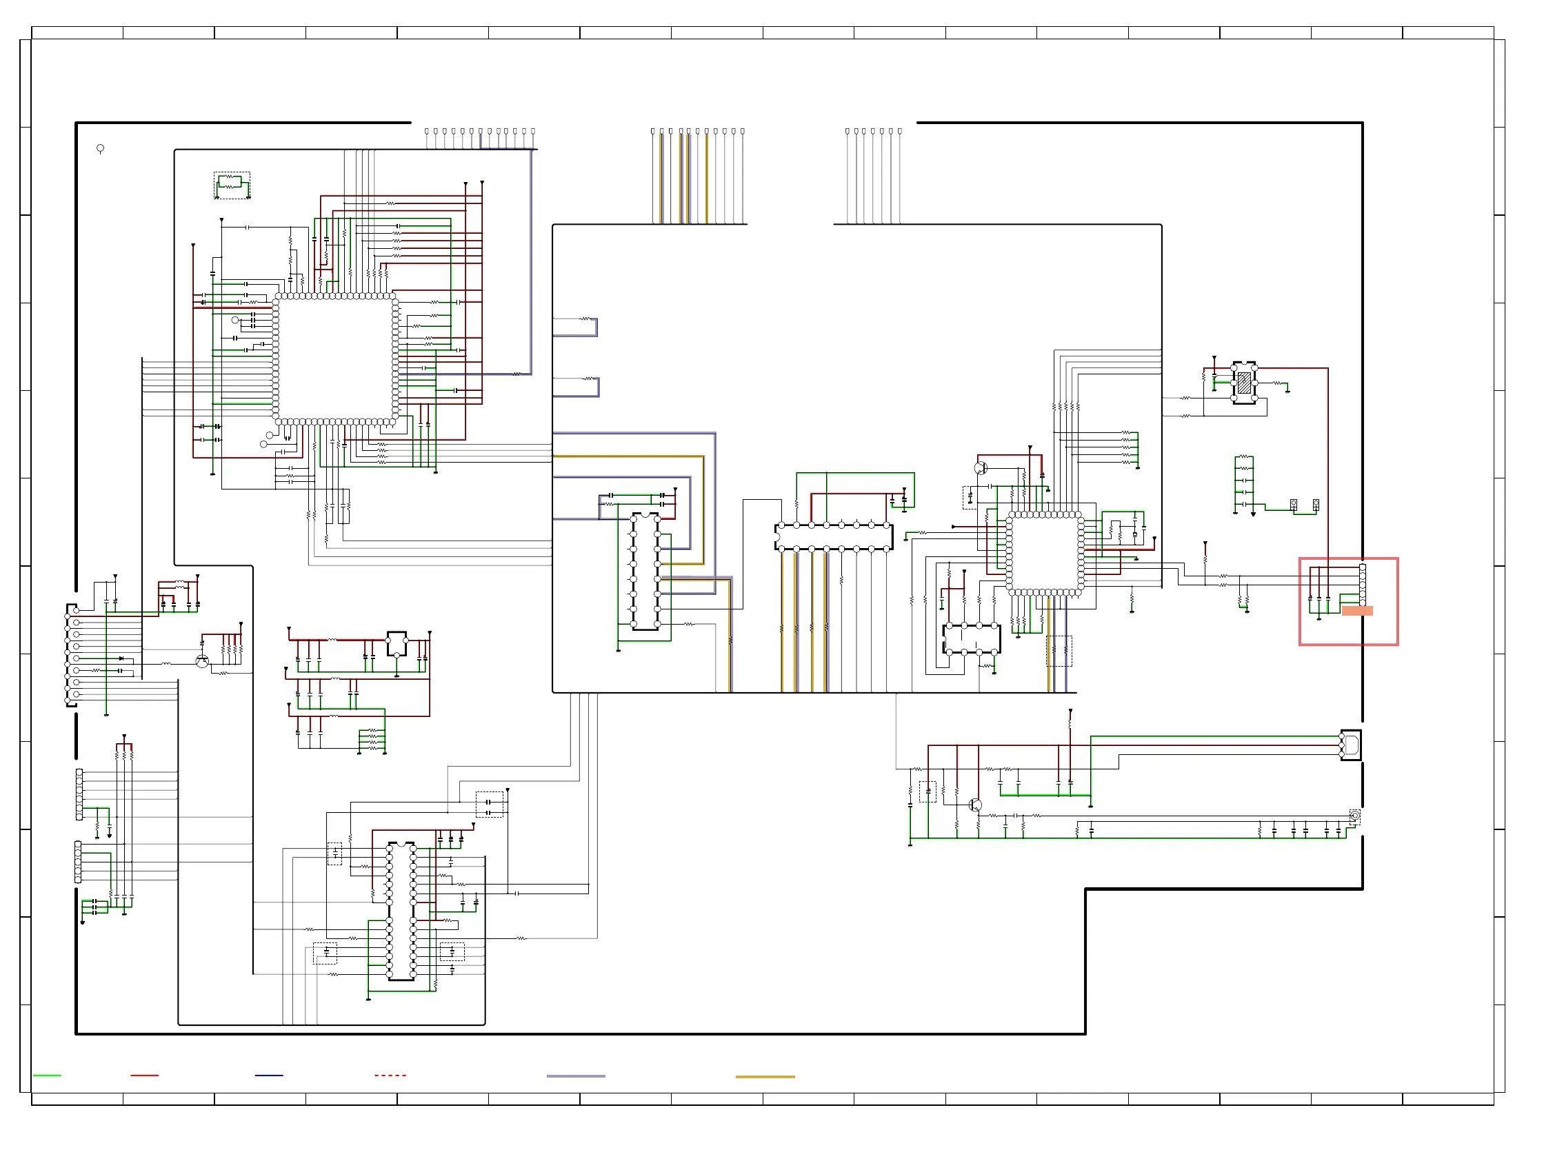
Task: Click the solid red line legend swatch
Action: click(x=145, y=1076)
